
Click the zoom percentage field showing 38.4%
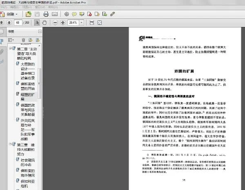73,23
